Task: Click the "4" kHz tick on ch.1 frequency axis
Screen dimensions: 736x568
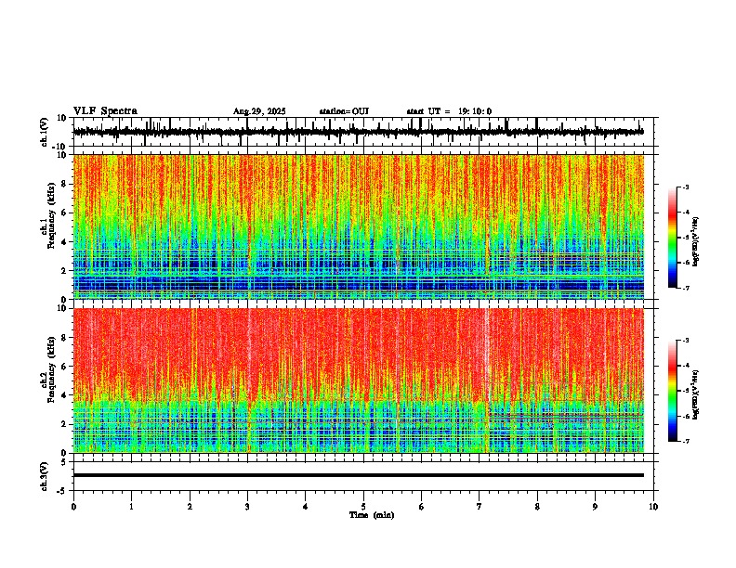Action: (x=65, y=242)
